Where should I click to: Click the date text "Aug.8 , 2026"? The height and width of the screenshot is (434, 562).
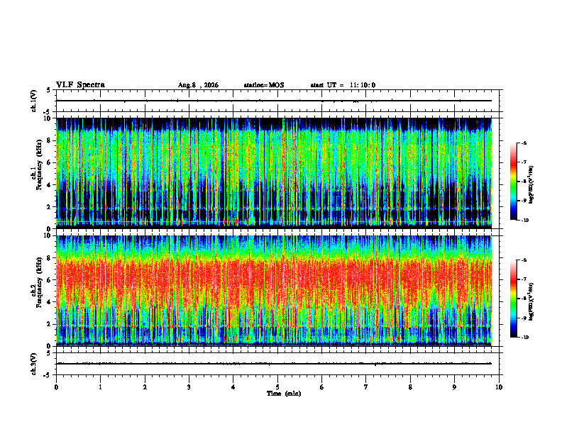click(x=198, y=85)
